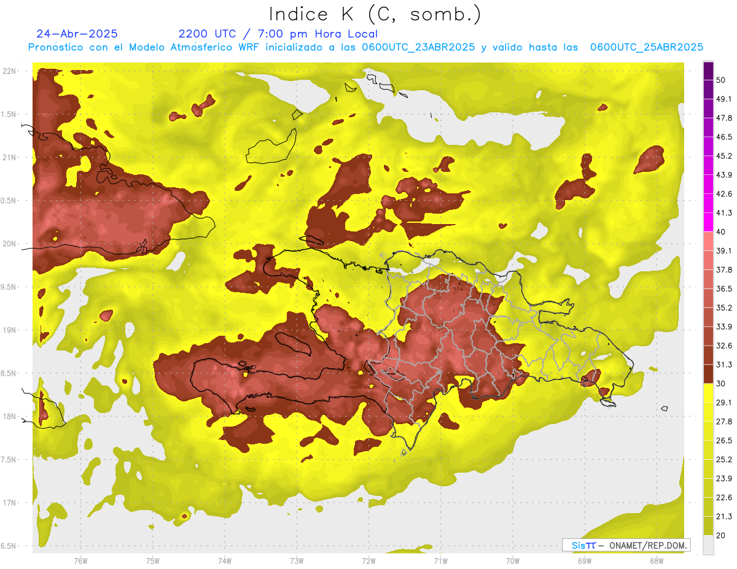Select the date text '24-Abr-2025'
737x569 pixels.
(77, 34)
